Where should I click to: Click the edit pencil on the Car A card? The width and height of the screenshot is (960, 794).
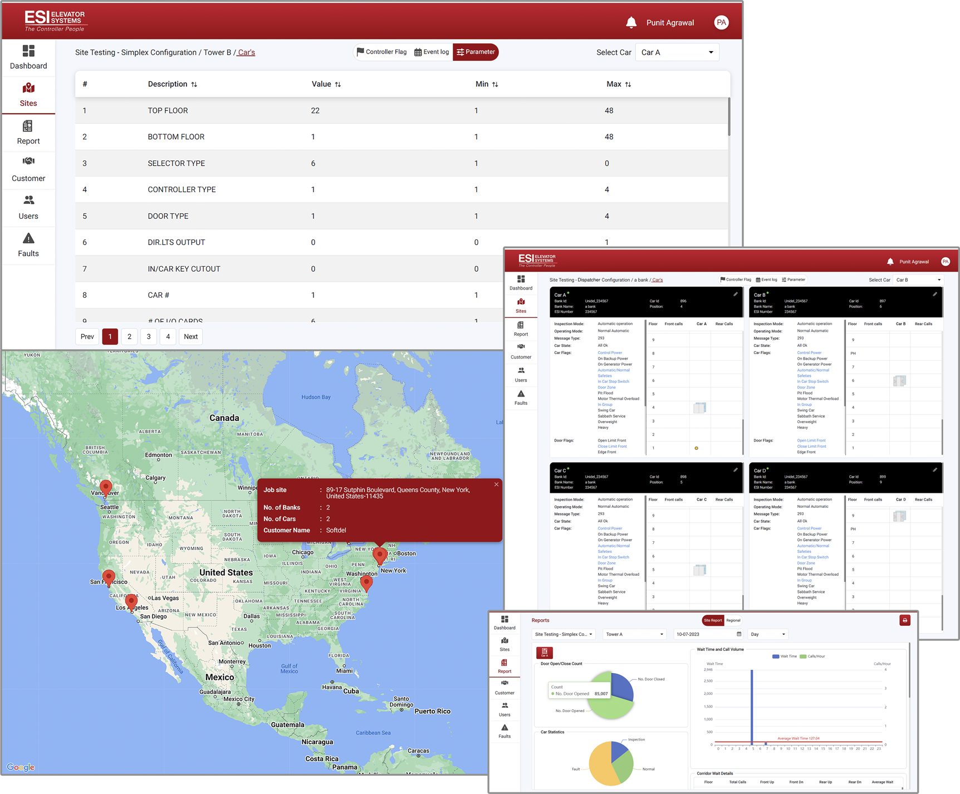point(736,294)
